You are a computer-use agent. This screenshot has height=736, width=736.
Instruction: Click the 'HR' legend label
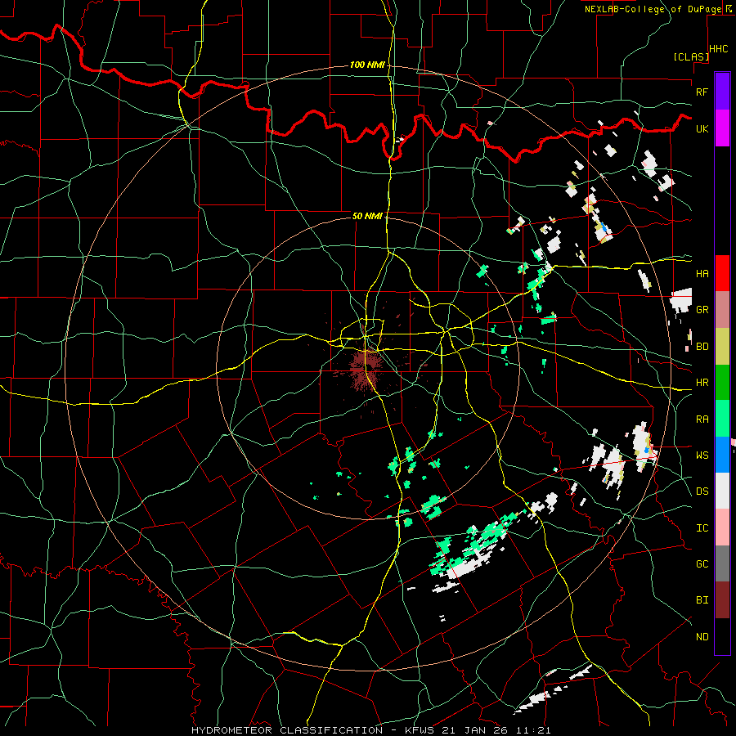click(x=702, y=383)
